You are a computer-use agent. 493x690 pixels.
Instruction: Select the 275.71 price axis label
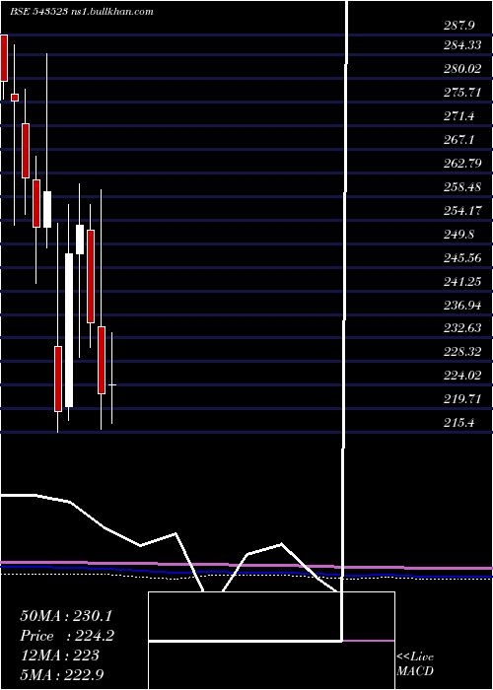462,93
